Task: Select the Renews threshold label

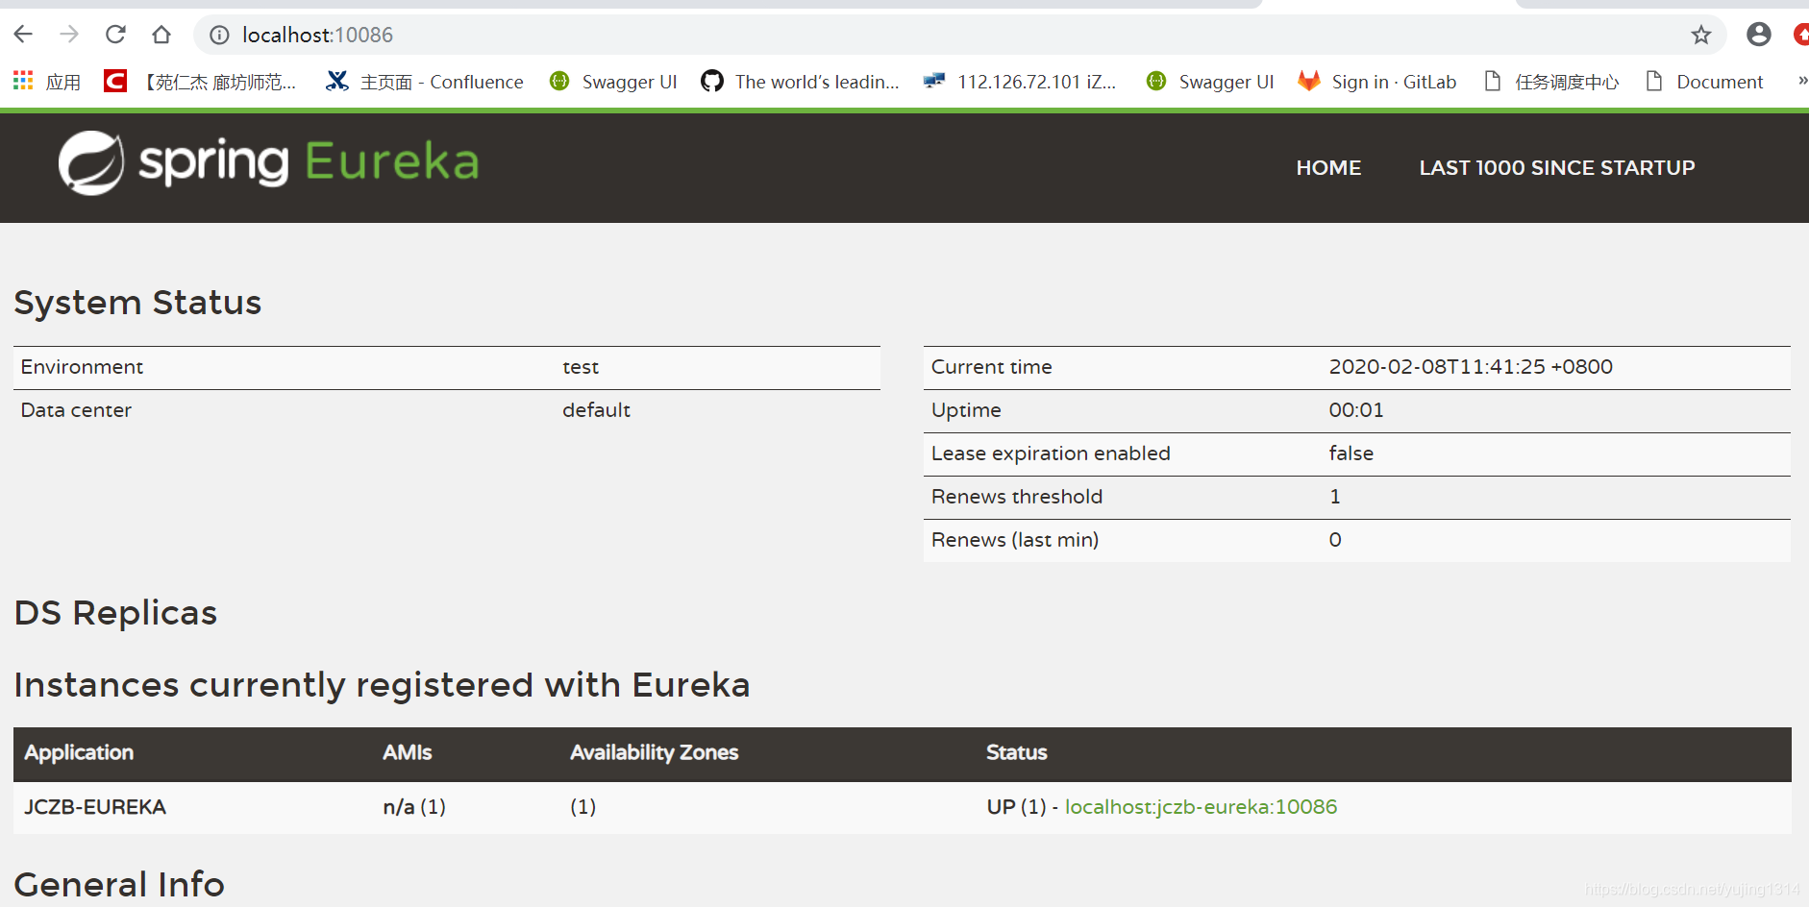Action: 1017,497
